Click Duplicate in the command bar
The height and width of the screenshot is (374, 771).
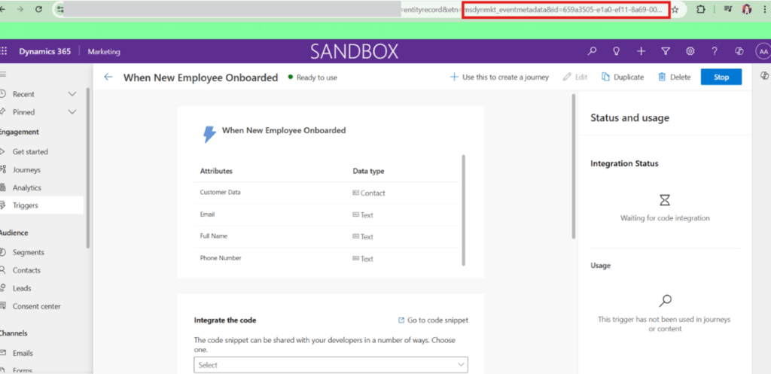coord(623,77)
